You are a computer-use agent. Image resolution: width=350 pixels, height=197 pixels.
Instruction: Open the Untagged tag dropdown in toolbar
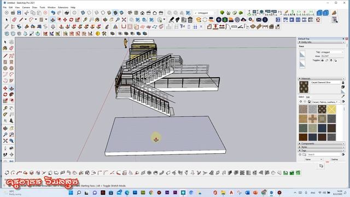pos(205,13)
